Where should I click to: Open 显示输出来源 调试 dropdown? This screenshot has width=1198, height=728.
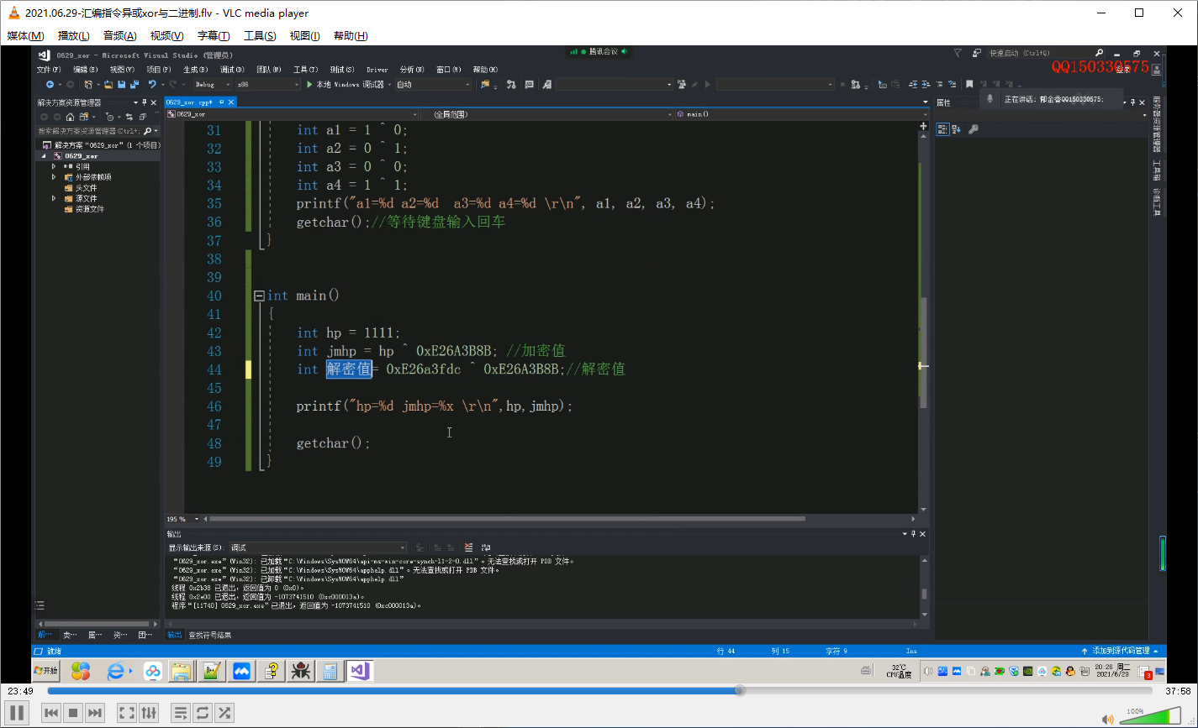(318, 547)
